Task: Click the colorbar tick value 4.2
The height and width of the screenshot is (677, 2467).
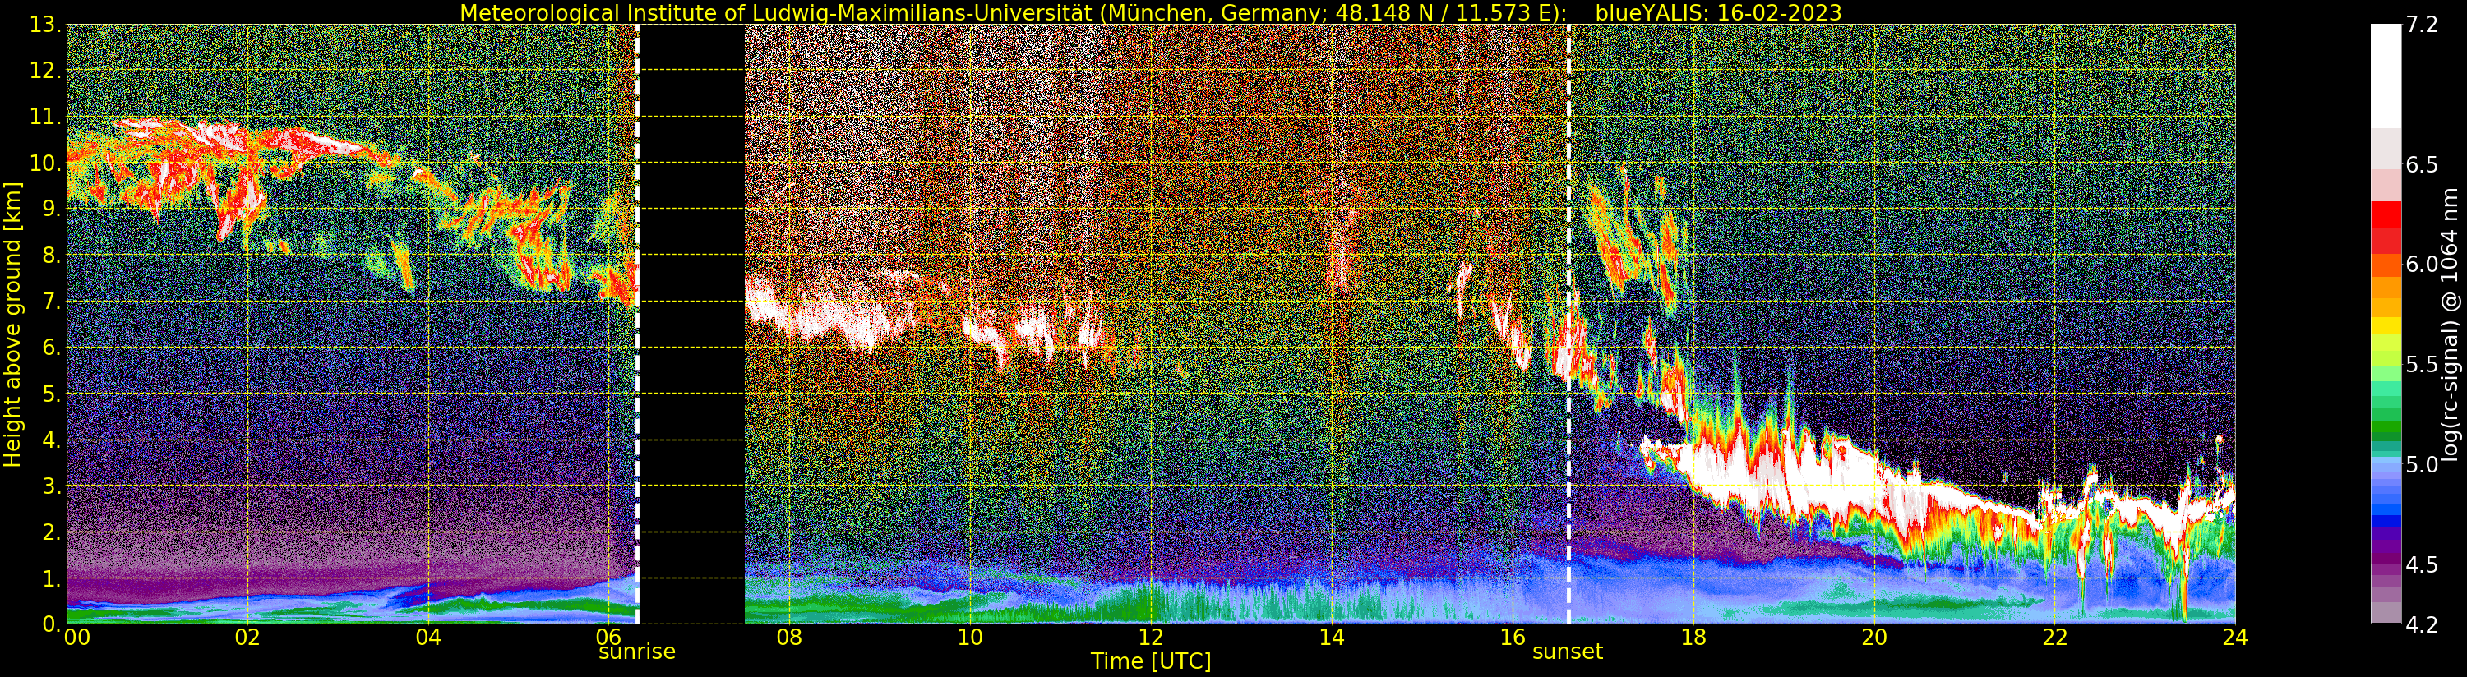Action: 2422,624
